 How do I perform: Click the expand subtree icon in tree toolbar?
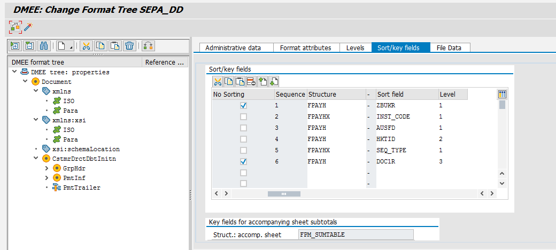15,46
